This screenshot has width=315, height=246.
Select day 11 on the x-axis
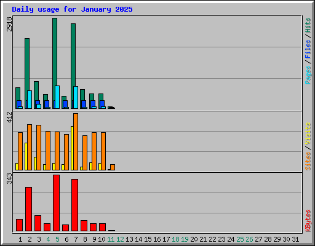click(x=111, y=239)
